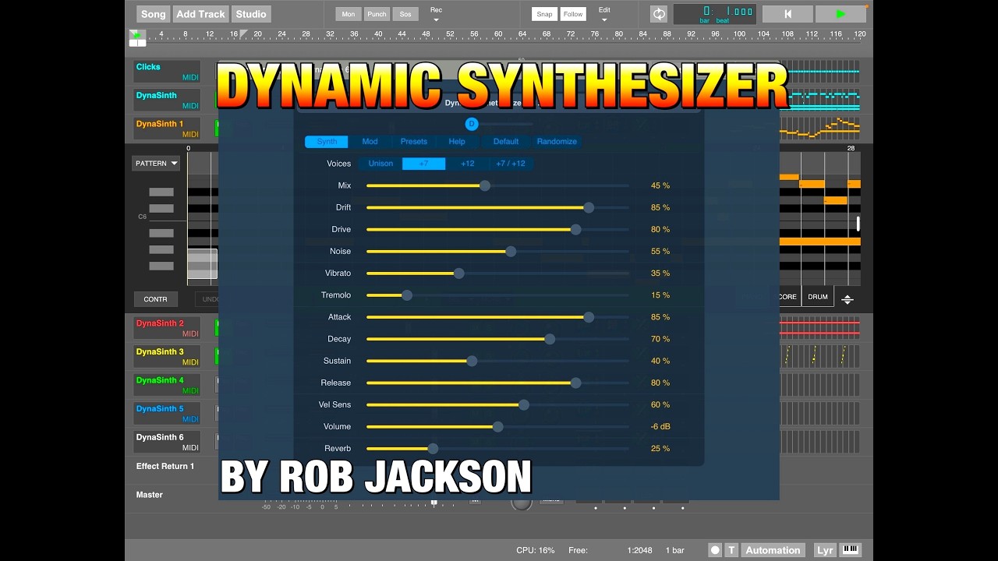Toggle the Punch button
The image size is (998, 561).
coord(377,14)
